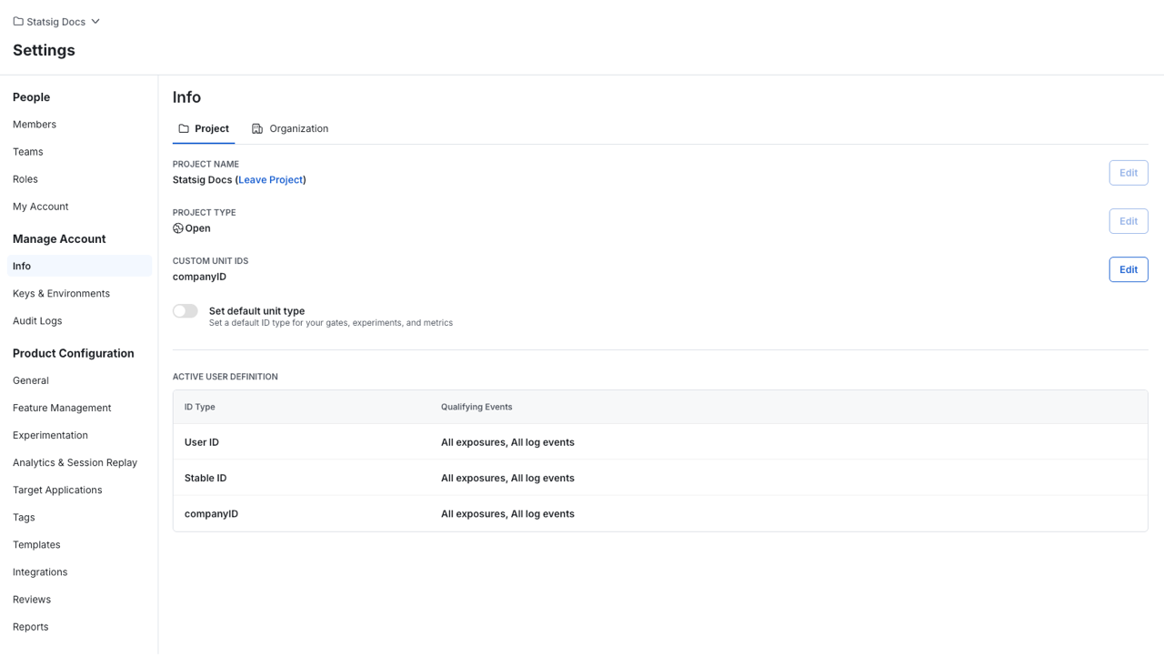Select Members under People
Viewport: 1164px width, 657px height.
34,124
